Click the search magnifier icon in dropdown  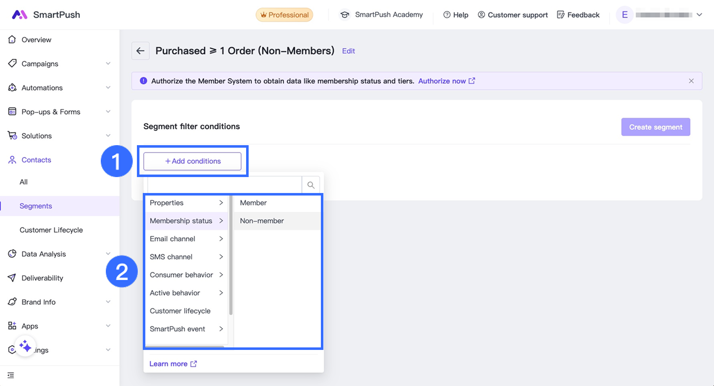[x=311, y=185]
